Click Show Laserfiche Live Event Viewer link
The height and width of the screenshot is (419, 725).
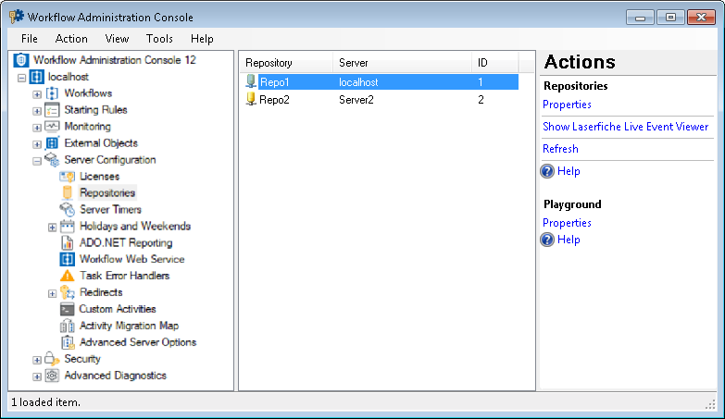tap(625, 127)
